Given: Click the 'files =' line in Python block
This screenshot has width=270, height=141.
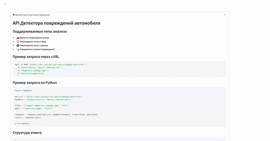Looking at the screenshot, I should coord(41,106).
